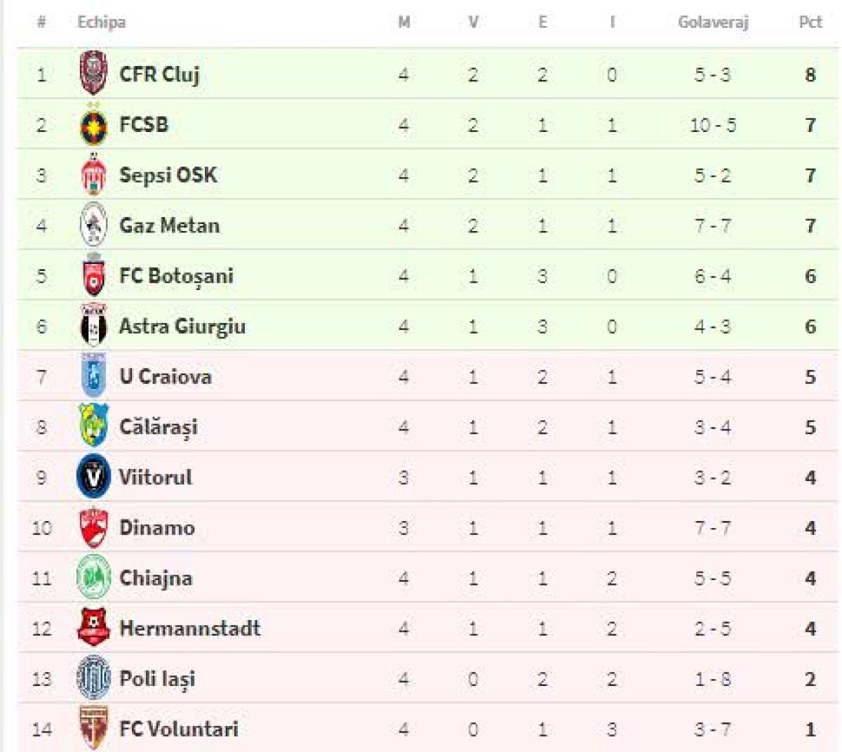Click the Poli Iași club crest
842x752 pixels.
click(93, 678)
